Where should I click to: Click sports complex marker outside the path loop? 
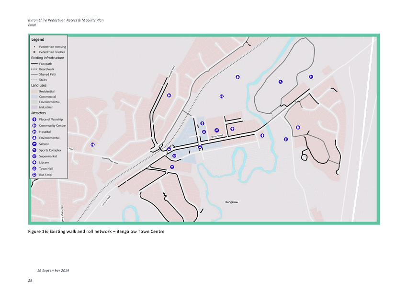pos(311,77)
